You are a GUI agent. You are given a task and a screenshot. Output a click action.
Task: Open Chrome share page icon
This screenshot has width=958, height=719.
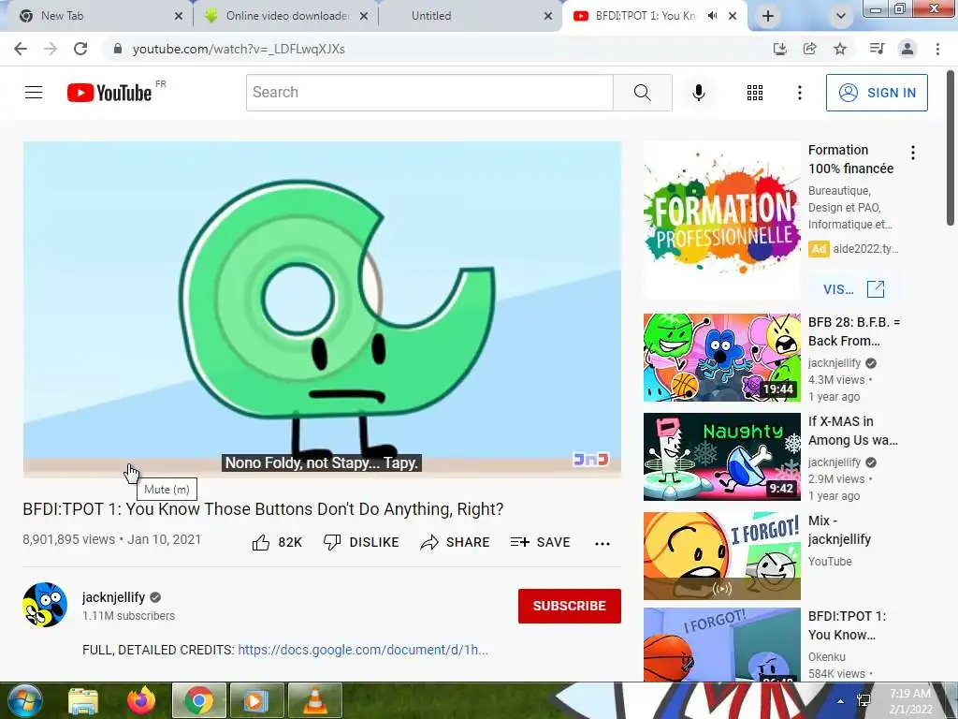click(810, 49)
